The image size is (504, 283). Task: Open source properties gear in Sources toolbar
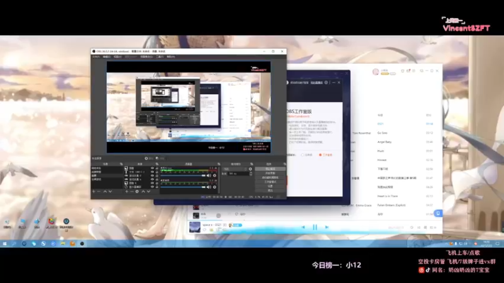click(137, 192)
